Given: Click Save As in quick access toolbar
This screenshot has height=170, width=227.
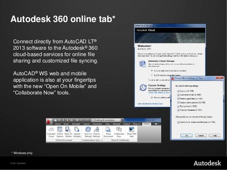Looking at the screenshot, I should point(67,120).
